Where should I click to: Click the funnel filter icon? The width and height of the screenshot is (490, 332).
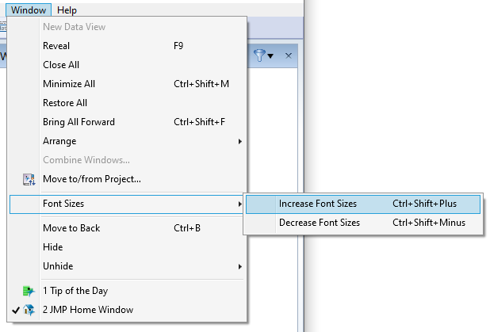[x=258, y=55]
